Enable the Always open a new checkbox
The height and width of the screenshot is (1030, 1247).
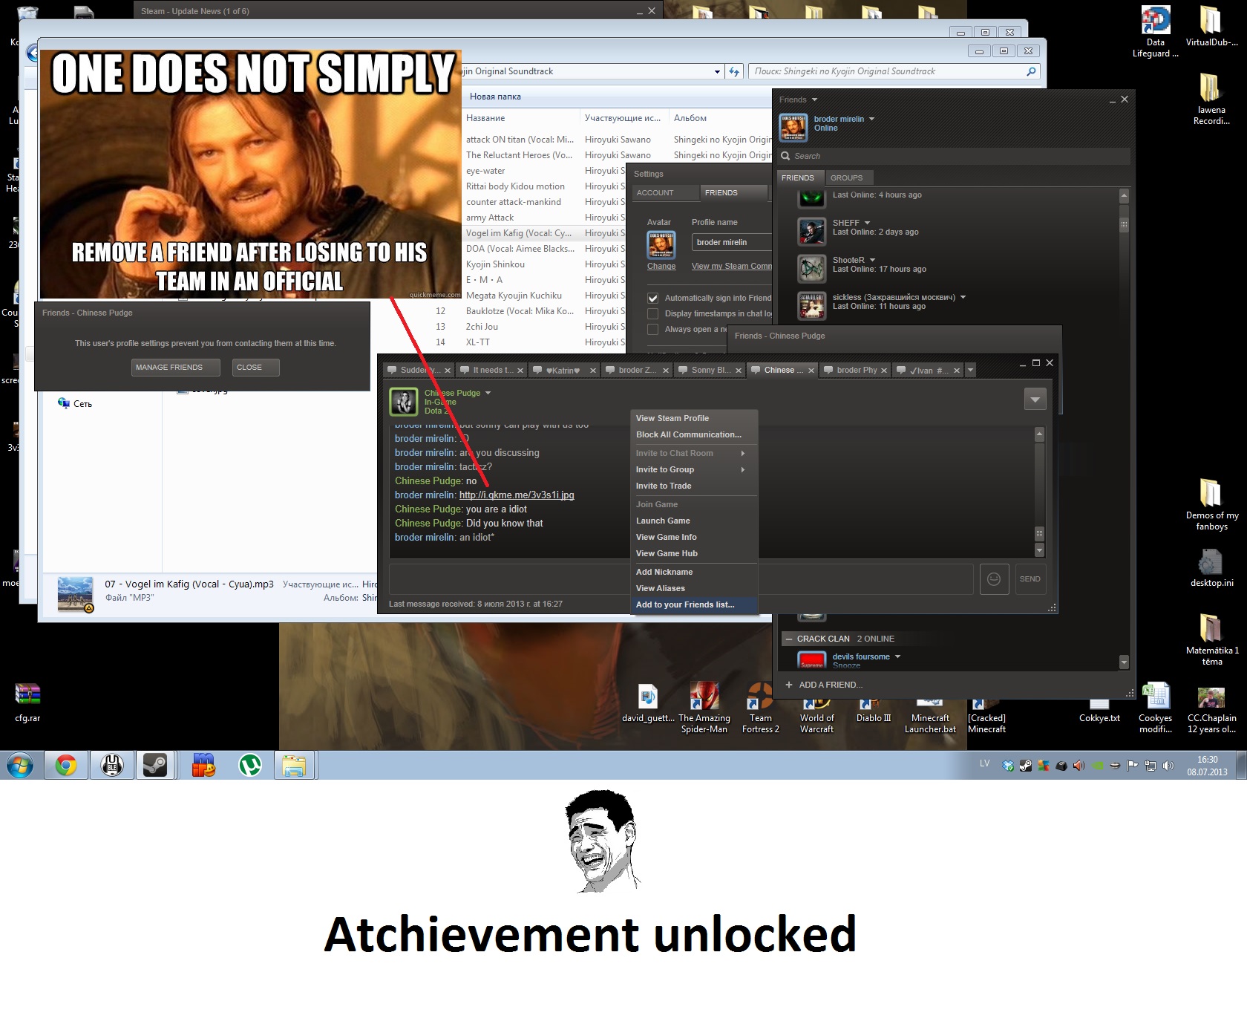coord(653,329)
